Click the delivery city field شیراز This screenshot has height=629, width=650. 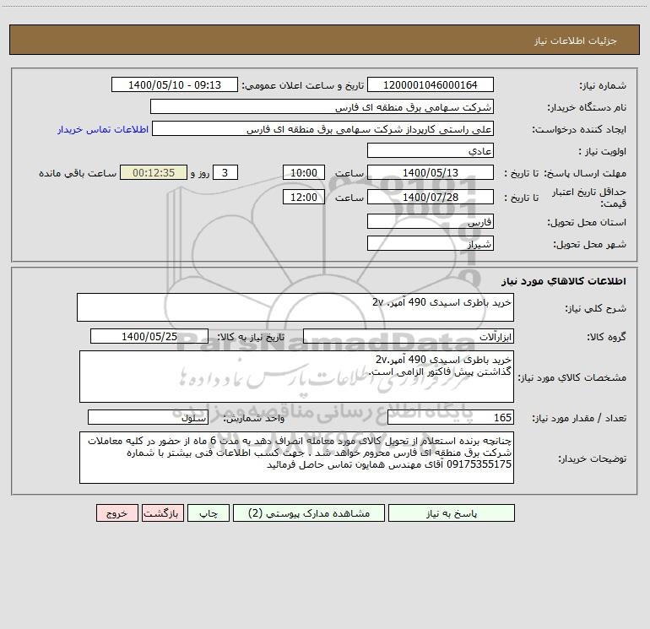click(431, 243)
